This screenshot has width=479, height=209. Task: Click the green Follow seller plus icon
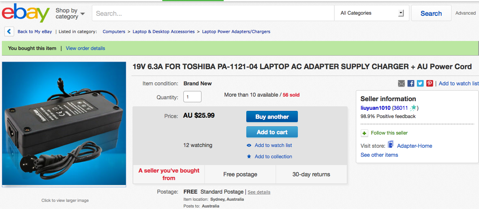coord(364,133)
